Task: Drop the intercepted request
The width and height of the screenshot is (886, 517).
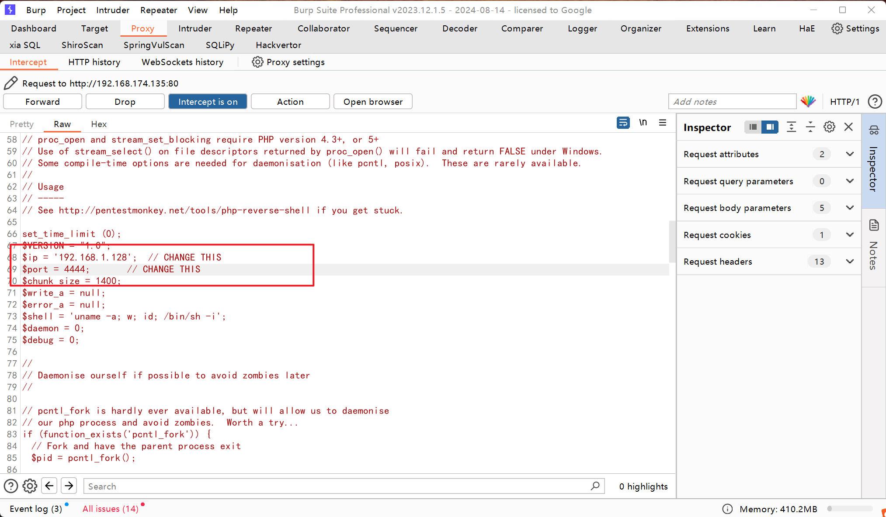Action: [125, 102]
